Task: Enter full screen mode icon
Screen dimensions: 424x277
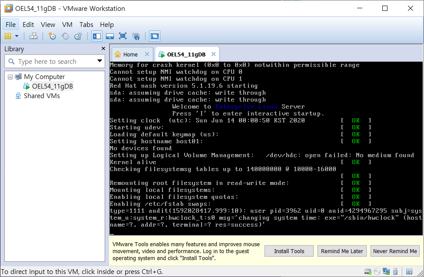Action: 123,36
